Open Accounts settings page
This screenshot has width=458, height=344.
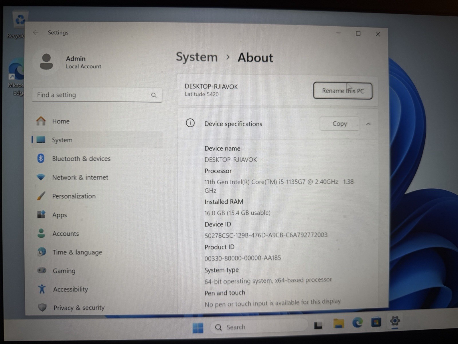(x=97, y=233)
